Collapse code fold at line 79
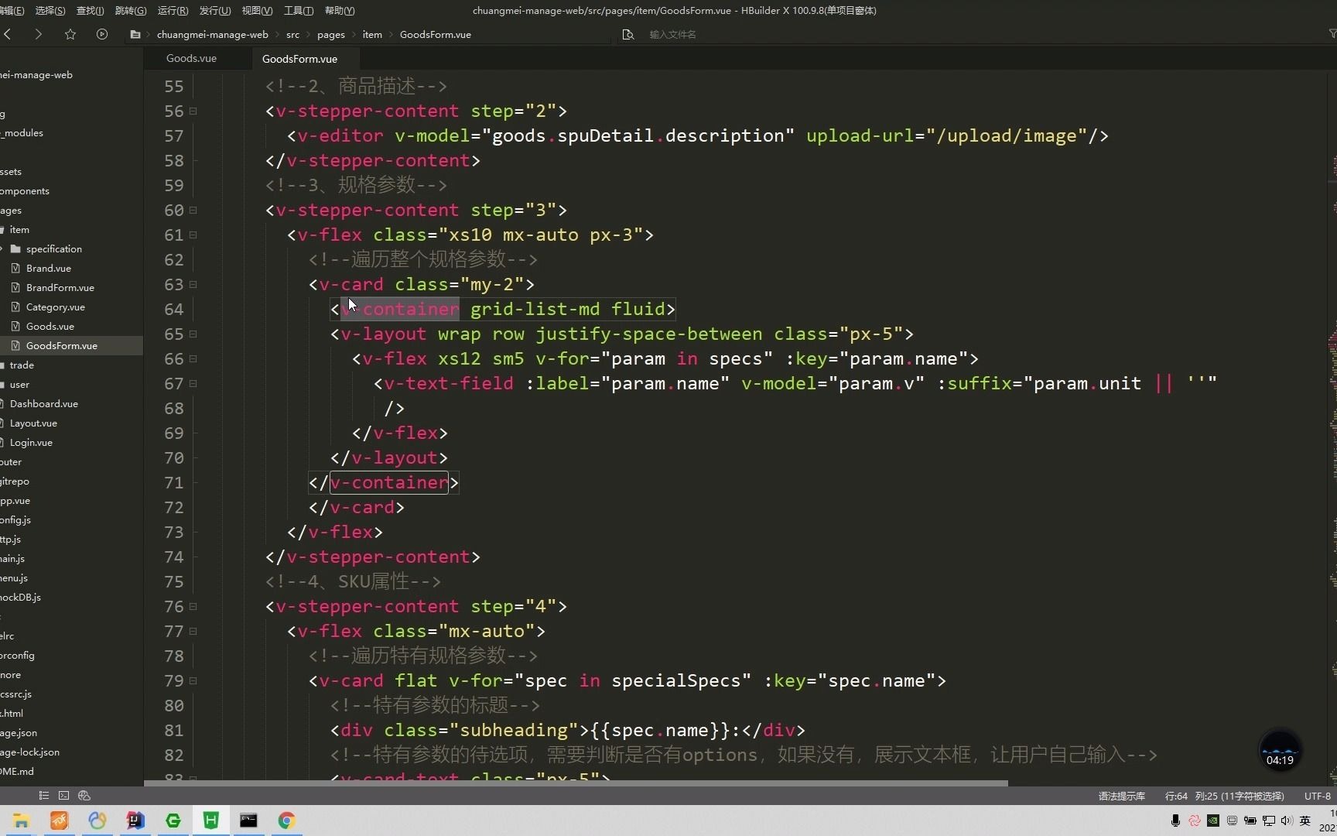This screenshot has height=836, width=1337. [193, 680]
